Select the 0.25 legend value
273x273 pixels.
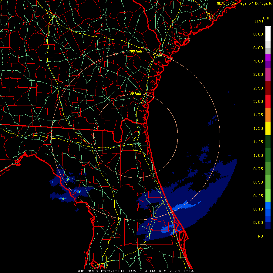(x=258, y=196)
